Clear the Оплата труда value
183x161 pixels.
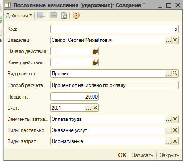pos(175,119)
